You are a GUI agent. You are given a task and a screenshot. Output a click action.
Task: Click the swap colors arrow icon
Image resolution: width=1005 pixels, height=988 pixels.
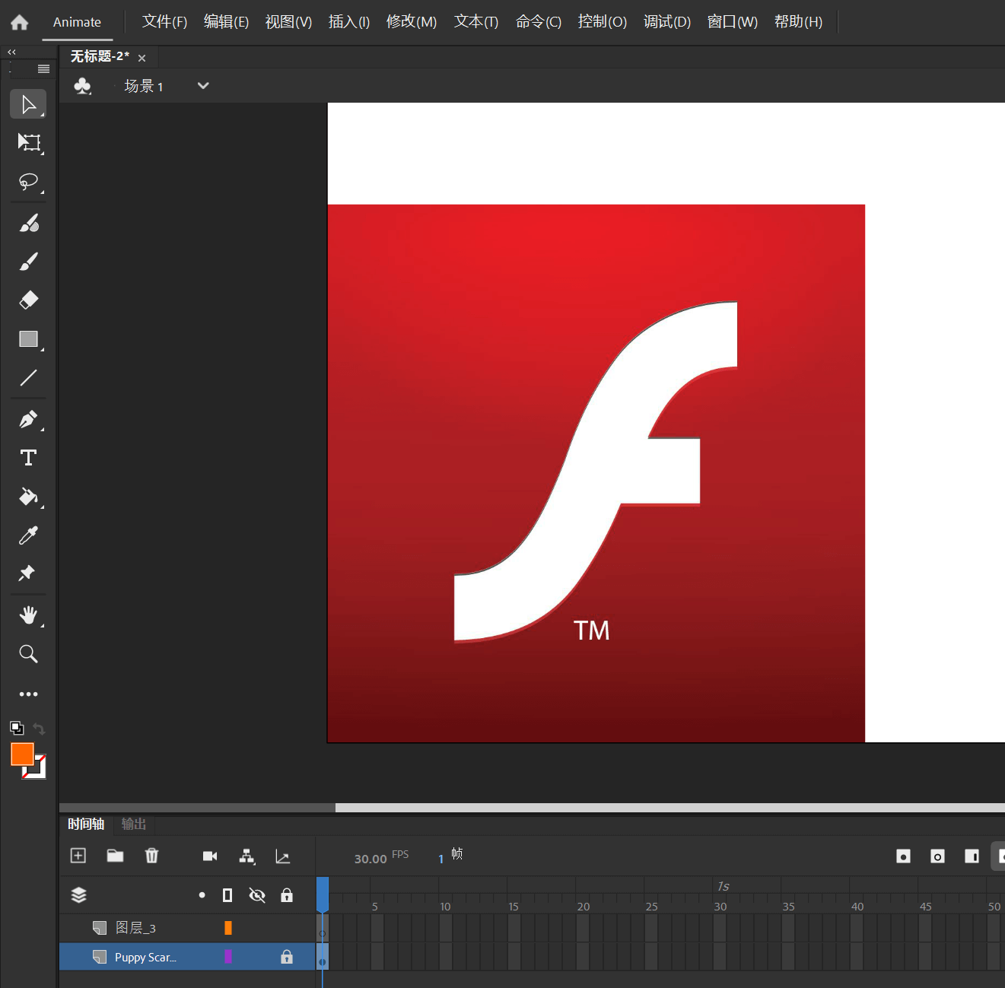[x=39, y=729]
